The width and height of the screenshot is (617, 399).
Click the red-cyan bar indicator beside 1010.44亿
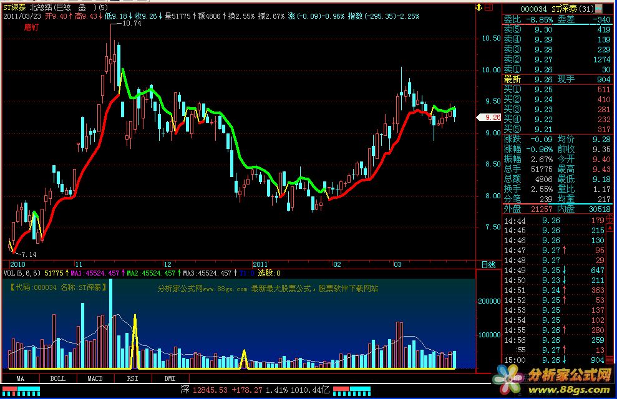point(351,391)
